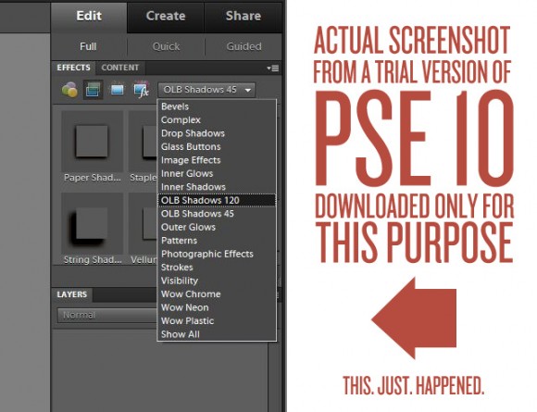Click the fx All effects icon

coord(141,90)
